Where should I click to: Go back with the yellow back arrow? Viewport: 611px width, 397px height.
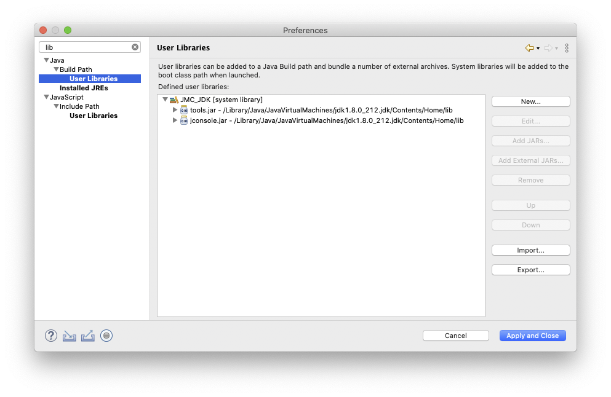click(x=530, y=48)
